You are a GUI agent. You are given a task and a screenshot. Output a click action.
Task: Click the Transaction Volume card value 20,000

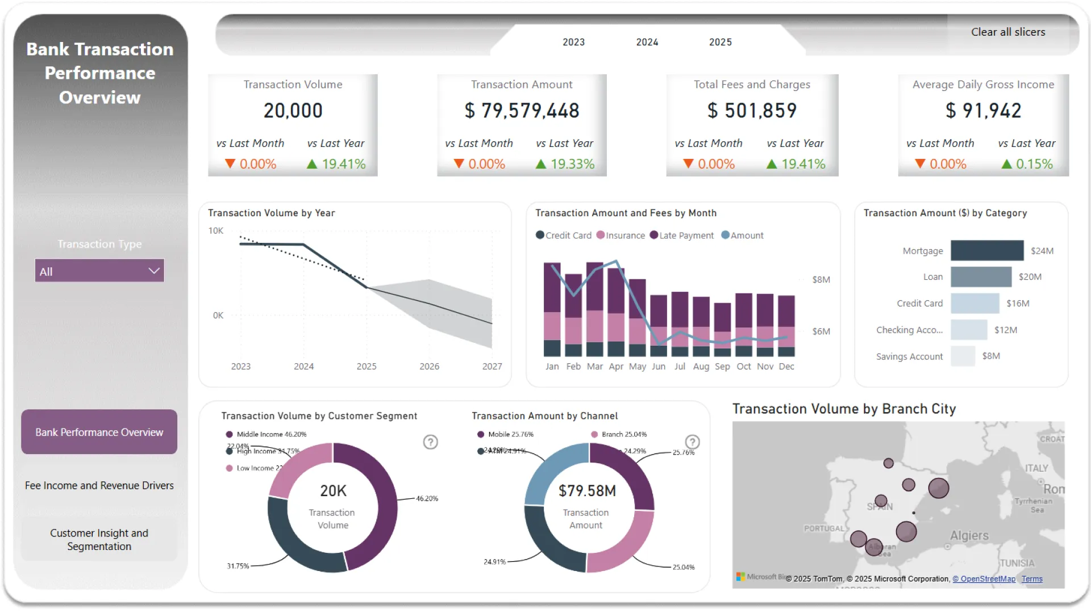point(293,111)
